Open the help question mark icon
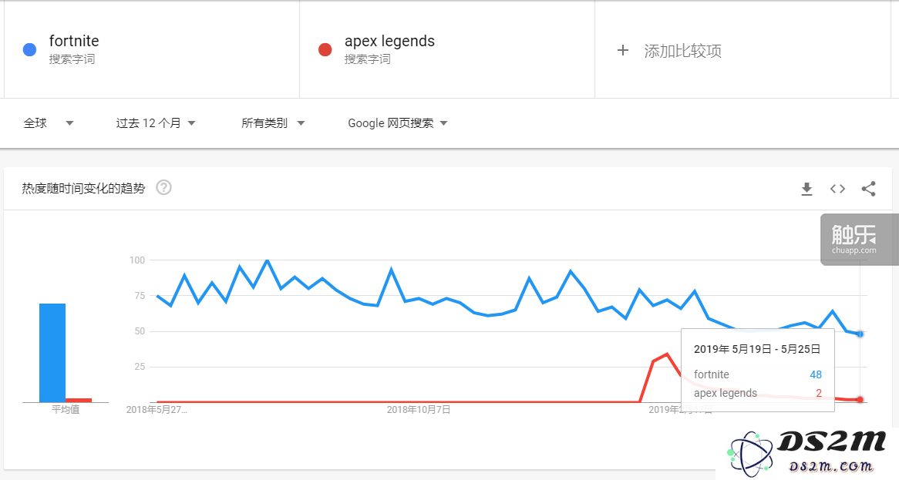This screenshot has width=899, height=480. tap(164, 187)
